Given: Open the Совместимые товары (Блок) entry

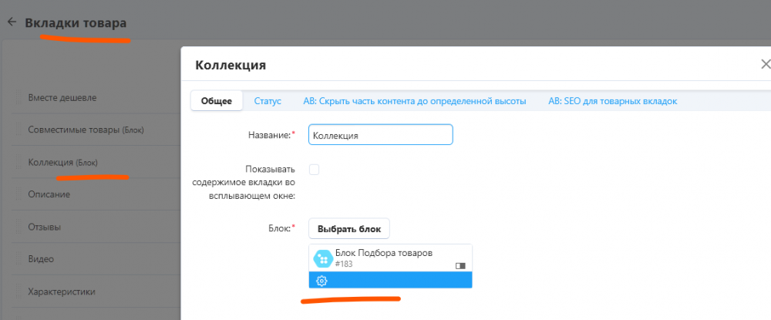Looking at the screenshot, I should [x=86, y=130].
